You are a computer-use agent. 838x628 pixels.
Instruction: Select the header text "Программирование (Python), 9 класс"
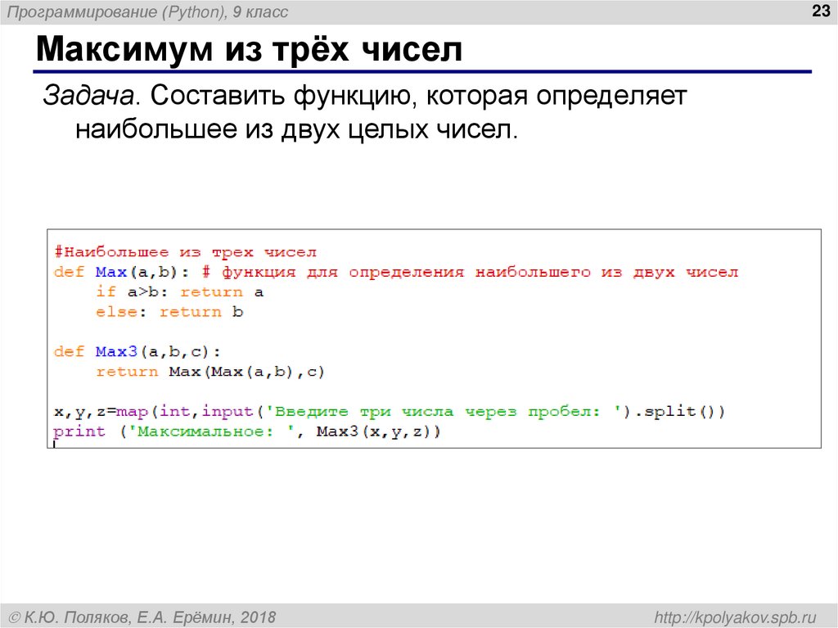147,12
